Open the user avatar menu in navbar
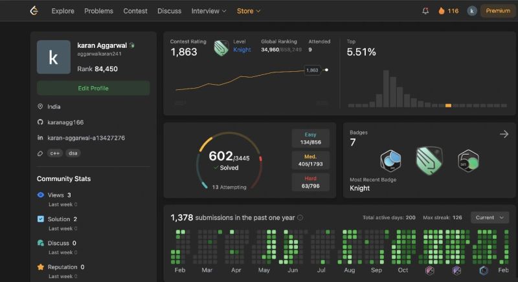Image resolution: width=518 pixels, height=282 pixels. click(x=472, y=11)
